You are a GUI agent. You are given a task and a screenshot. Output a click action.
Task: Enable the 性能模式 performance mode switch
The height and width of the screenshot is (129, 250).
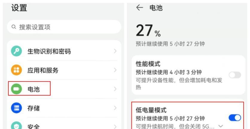(x=235, y=75)
